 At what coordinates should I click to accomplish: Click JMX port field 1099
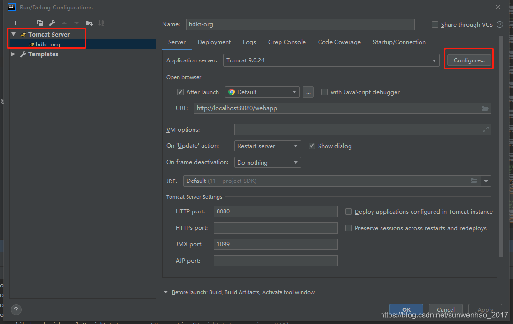275,244
